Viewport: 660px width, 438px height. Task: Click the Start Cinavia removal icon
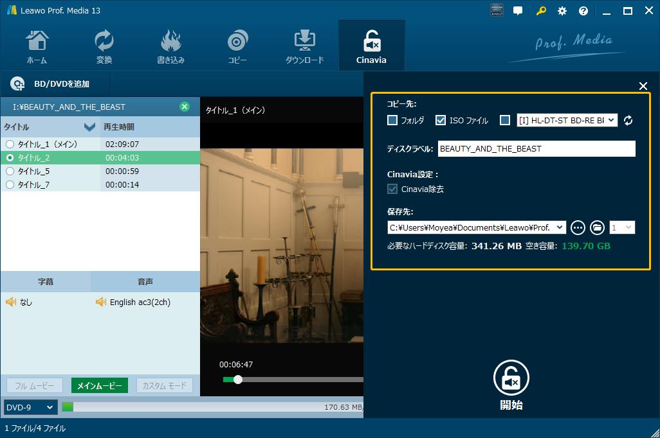click(x=511, y=378)
